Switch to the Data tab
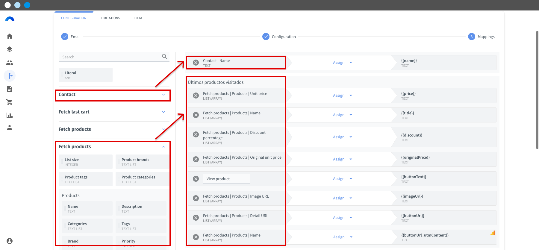This screenshot has width=539, height=250. 138,18
